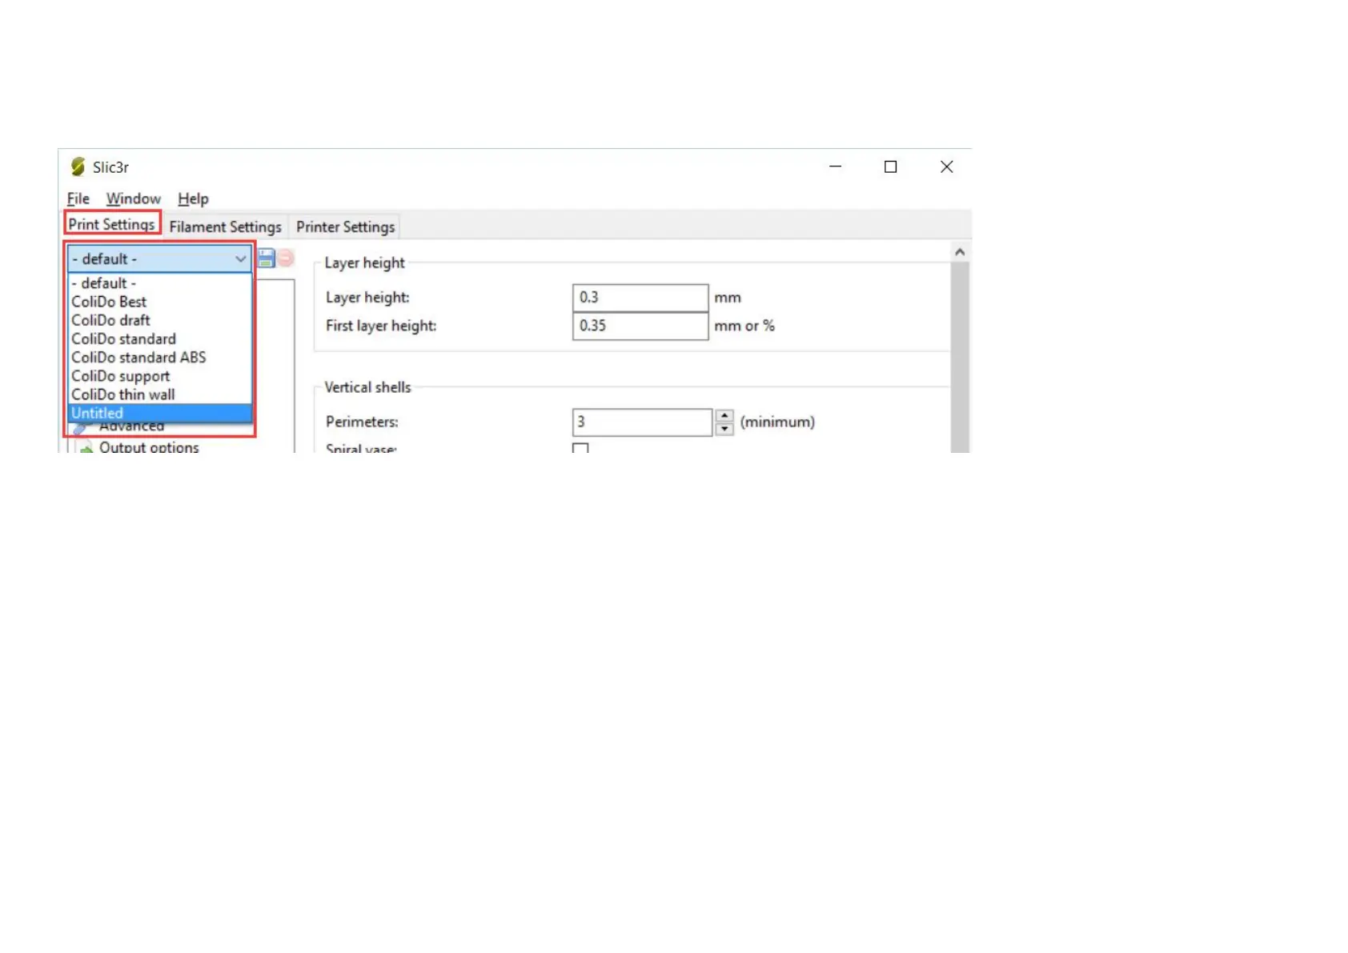Viewport: 1348px width, 953px height.
Task: Click the Perimeters value field
Action: [642, 422]
